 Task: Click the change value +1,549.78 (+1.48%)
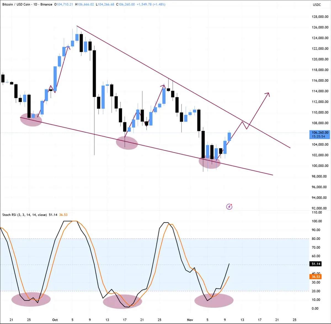[151, 4]
